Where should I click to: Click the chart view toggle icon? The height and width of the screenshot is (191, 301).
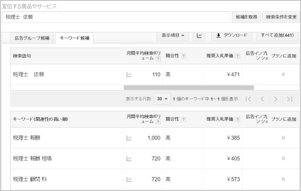tap(199, 36)
